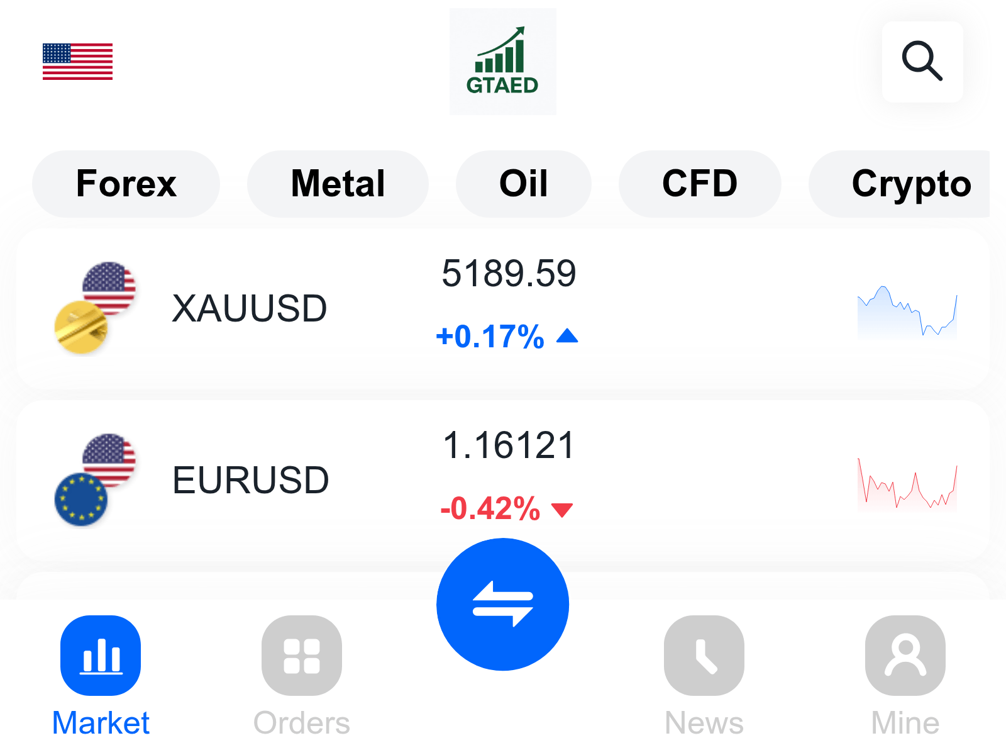This screenshot has width=1006, height=755.
Task: Tap the +0.17% change indicator
Action: [507, 337]
